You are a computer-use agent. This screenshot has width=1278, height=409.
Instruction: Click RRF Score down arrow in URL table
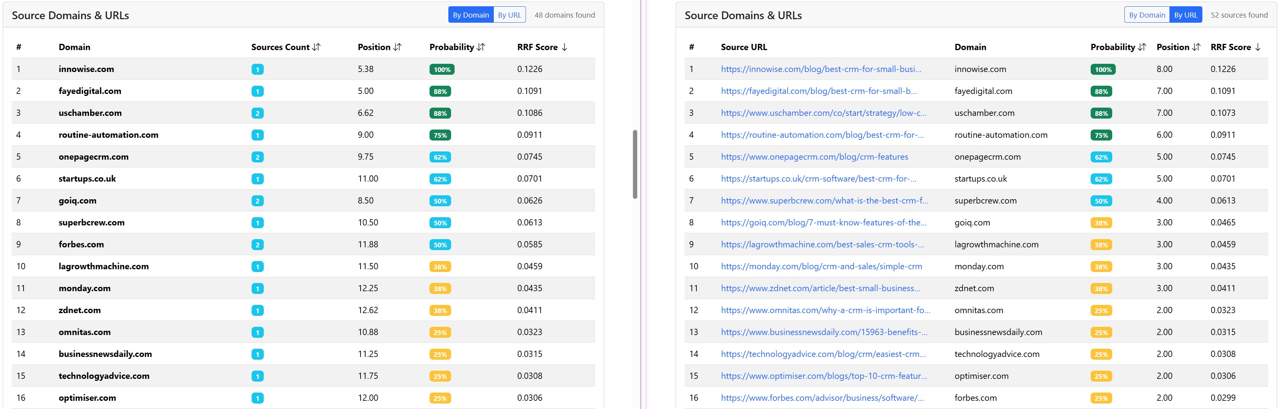tap(1258, 47)
